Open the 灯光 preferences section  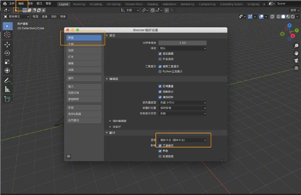[84, 57]
